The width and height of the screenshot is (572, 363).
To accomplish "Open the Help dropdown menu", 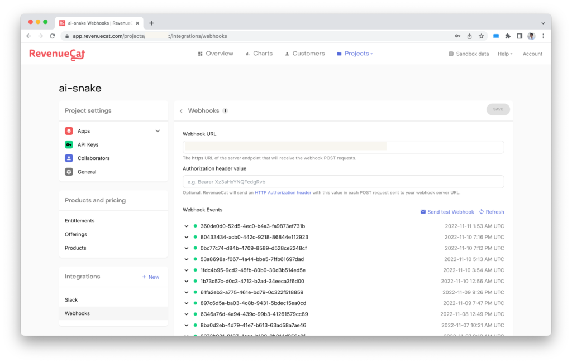I will [x=505, y=54].
